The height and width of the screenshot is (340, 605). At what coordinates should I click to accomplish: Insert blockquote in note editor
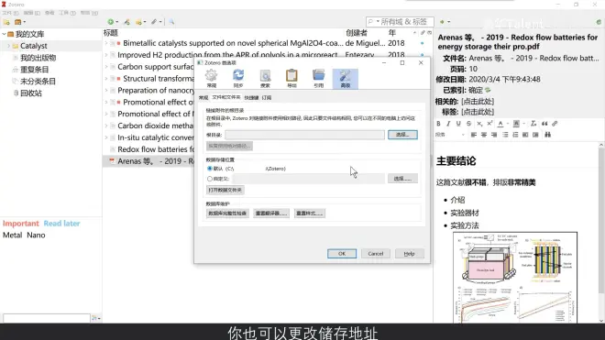544,124
